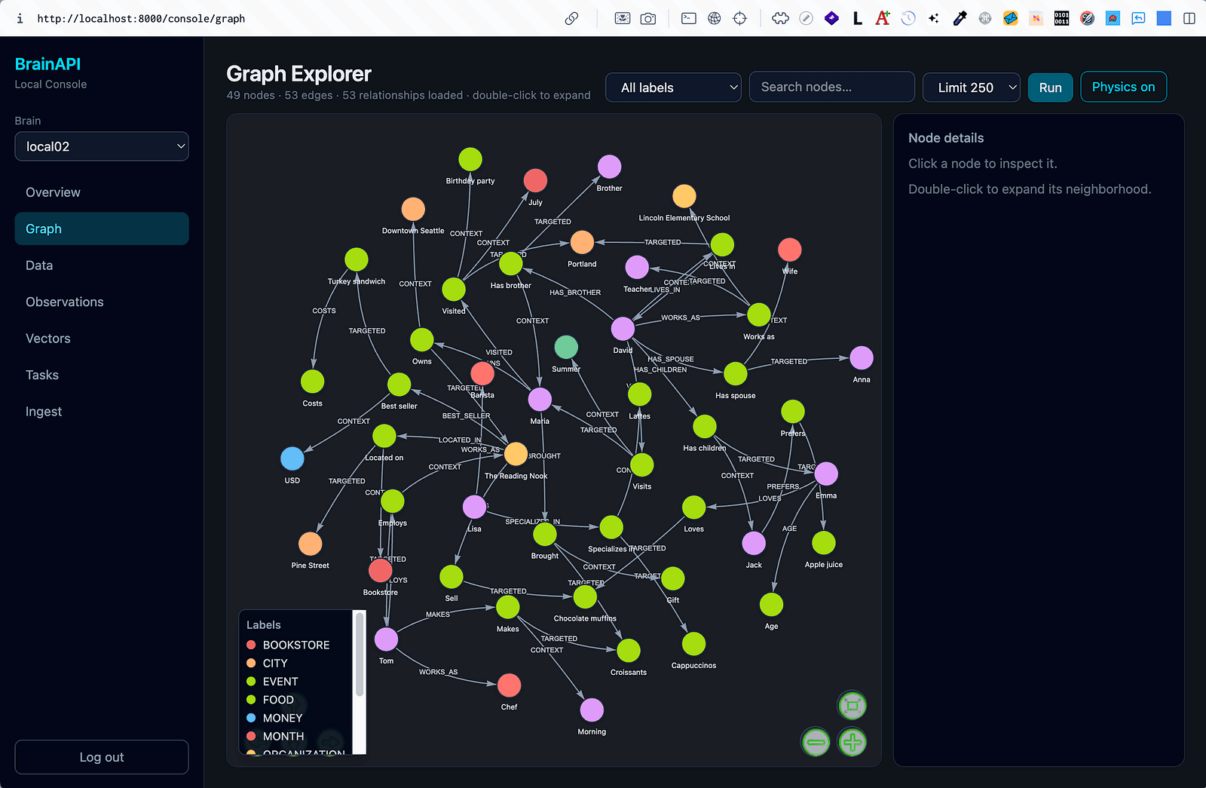Open the All labels dropdown
Image resolution: width=1206 pixels, height=788 pixels.
[x=674, y=87]
